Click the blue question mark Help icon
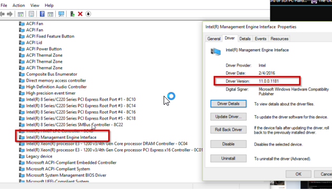Image resolution: width=332 pixels, height=190 pixels. 42,14
